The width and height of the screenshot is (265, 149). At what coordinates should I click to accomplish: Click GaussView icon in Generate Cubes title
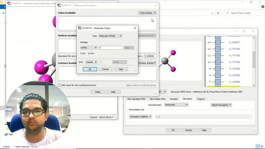(x=80, y=28)
